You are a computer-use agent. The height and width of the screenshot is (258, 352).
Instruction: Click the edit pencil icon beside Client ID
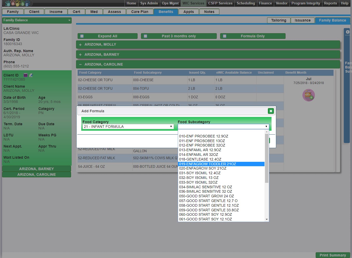point(31,75)
